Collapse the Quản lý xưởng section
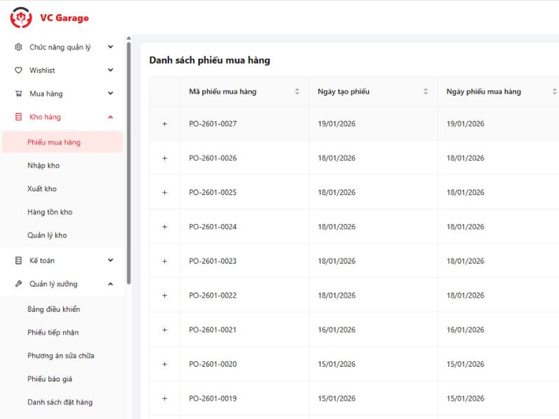 coord(110,284)
